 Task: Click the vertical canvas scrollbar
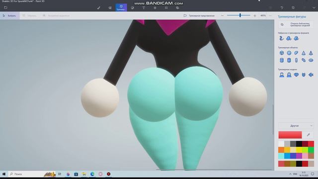pos(273,119)
